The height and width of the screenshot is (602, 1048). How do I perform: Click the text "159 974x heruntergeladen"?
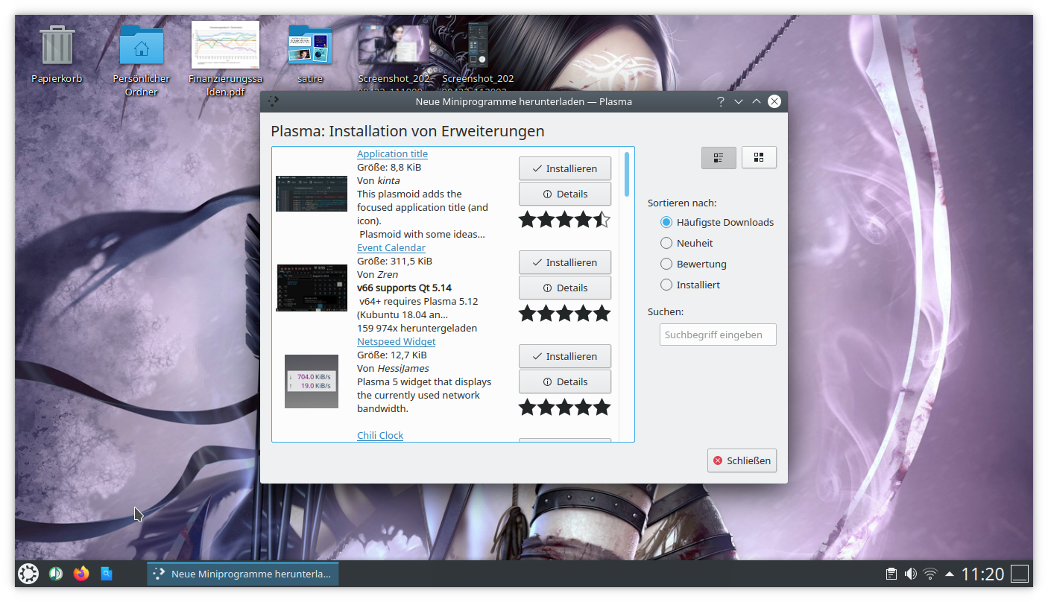[x=417, y=328]
